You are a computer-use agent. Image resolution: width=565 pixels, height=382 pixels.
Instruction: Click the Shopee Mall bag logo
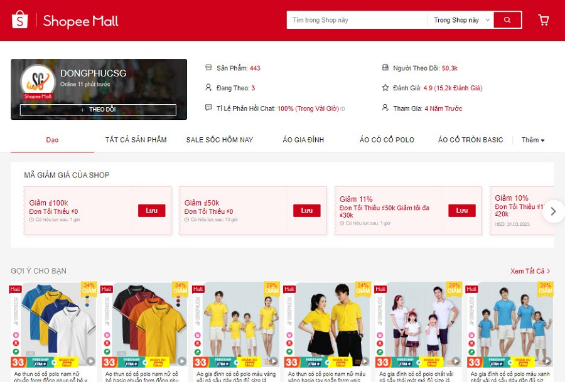20,20
